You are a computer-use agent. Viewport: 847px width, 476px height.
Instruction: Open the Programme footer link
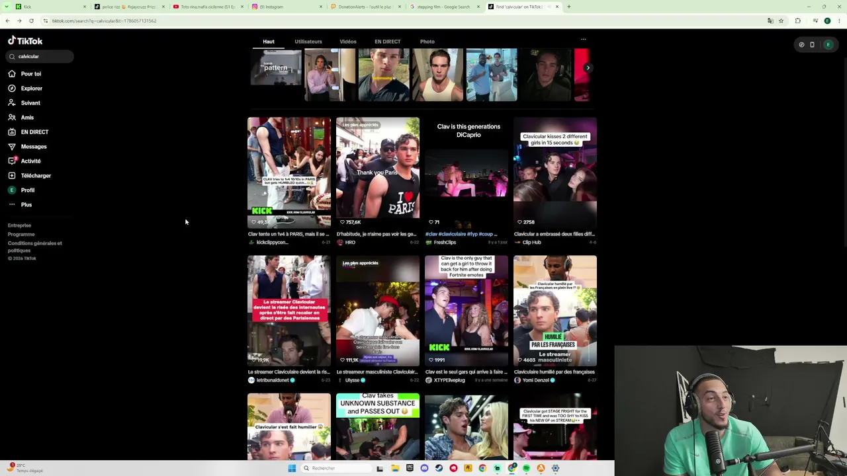click(21, 234)
